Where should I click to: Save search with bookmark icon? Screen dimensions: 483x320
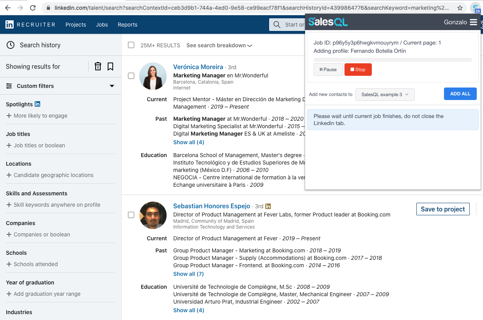tap(110, 66)
